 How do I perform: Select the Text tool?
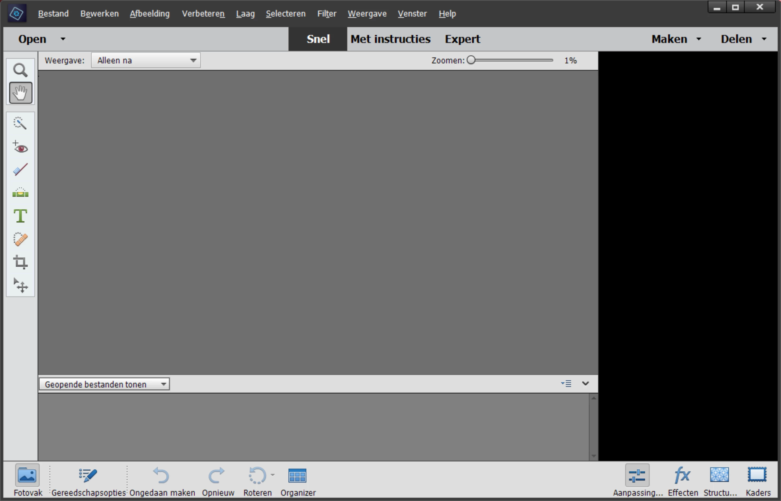(20, 216)
